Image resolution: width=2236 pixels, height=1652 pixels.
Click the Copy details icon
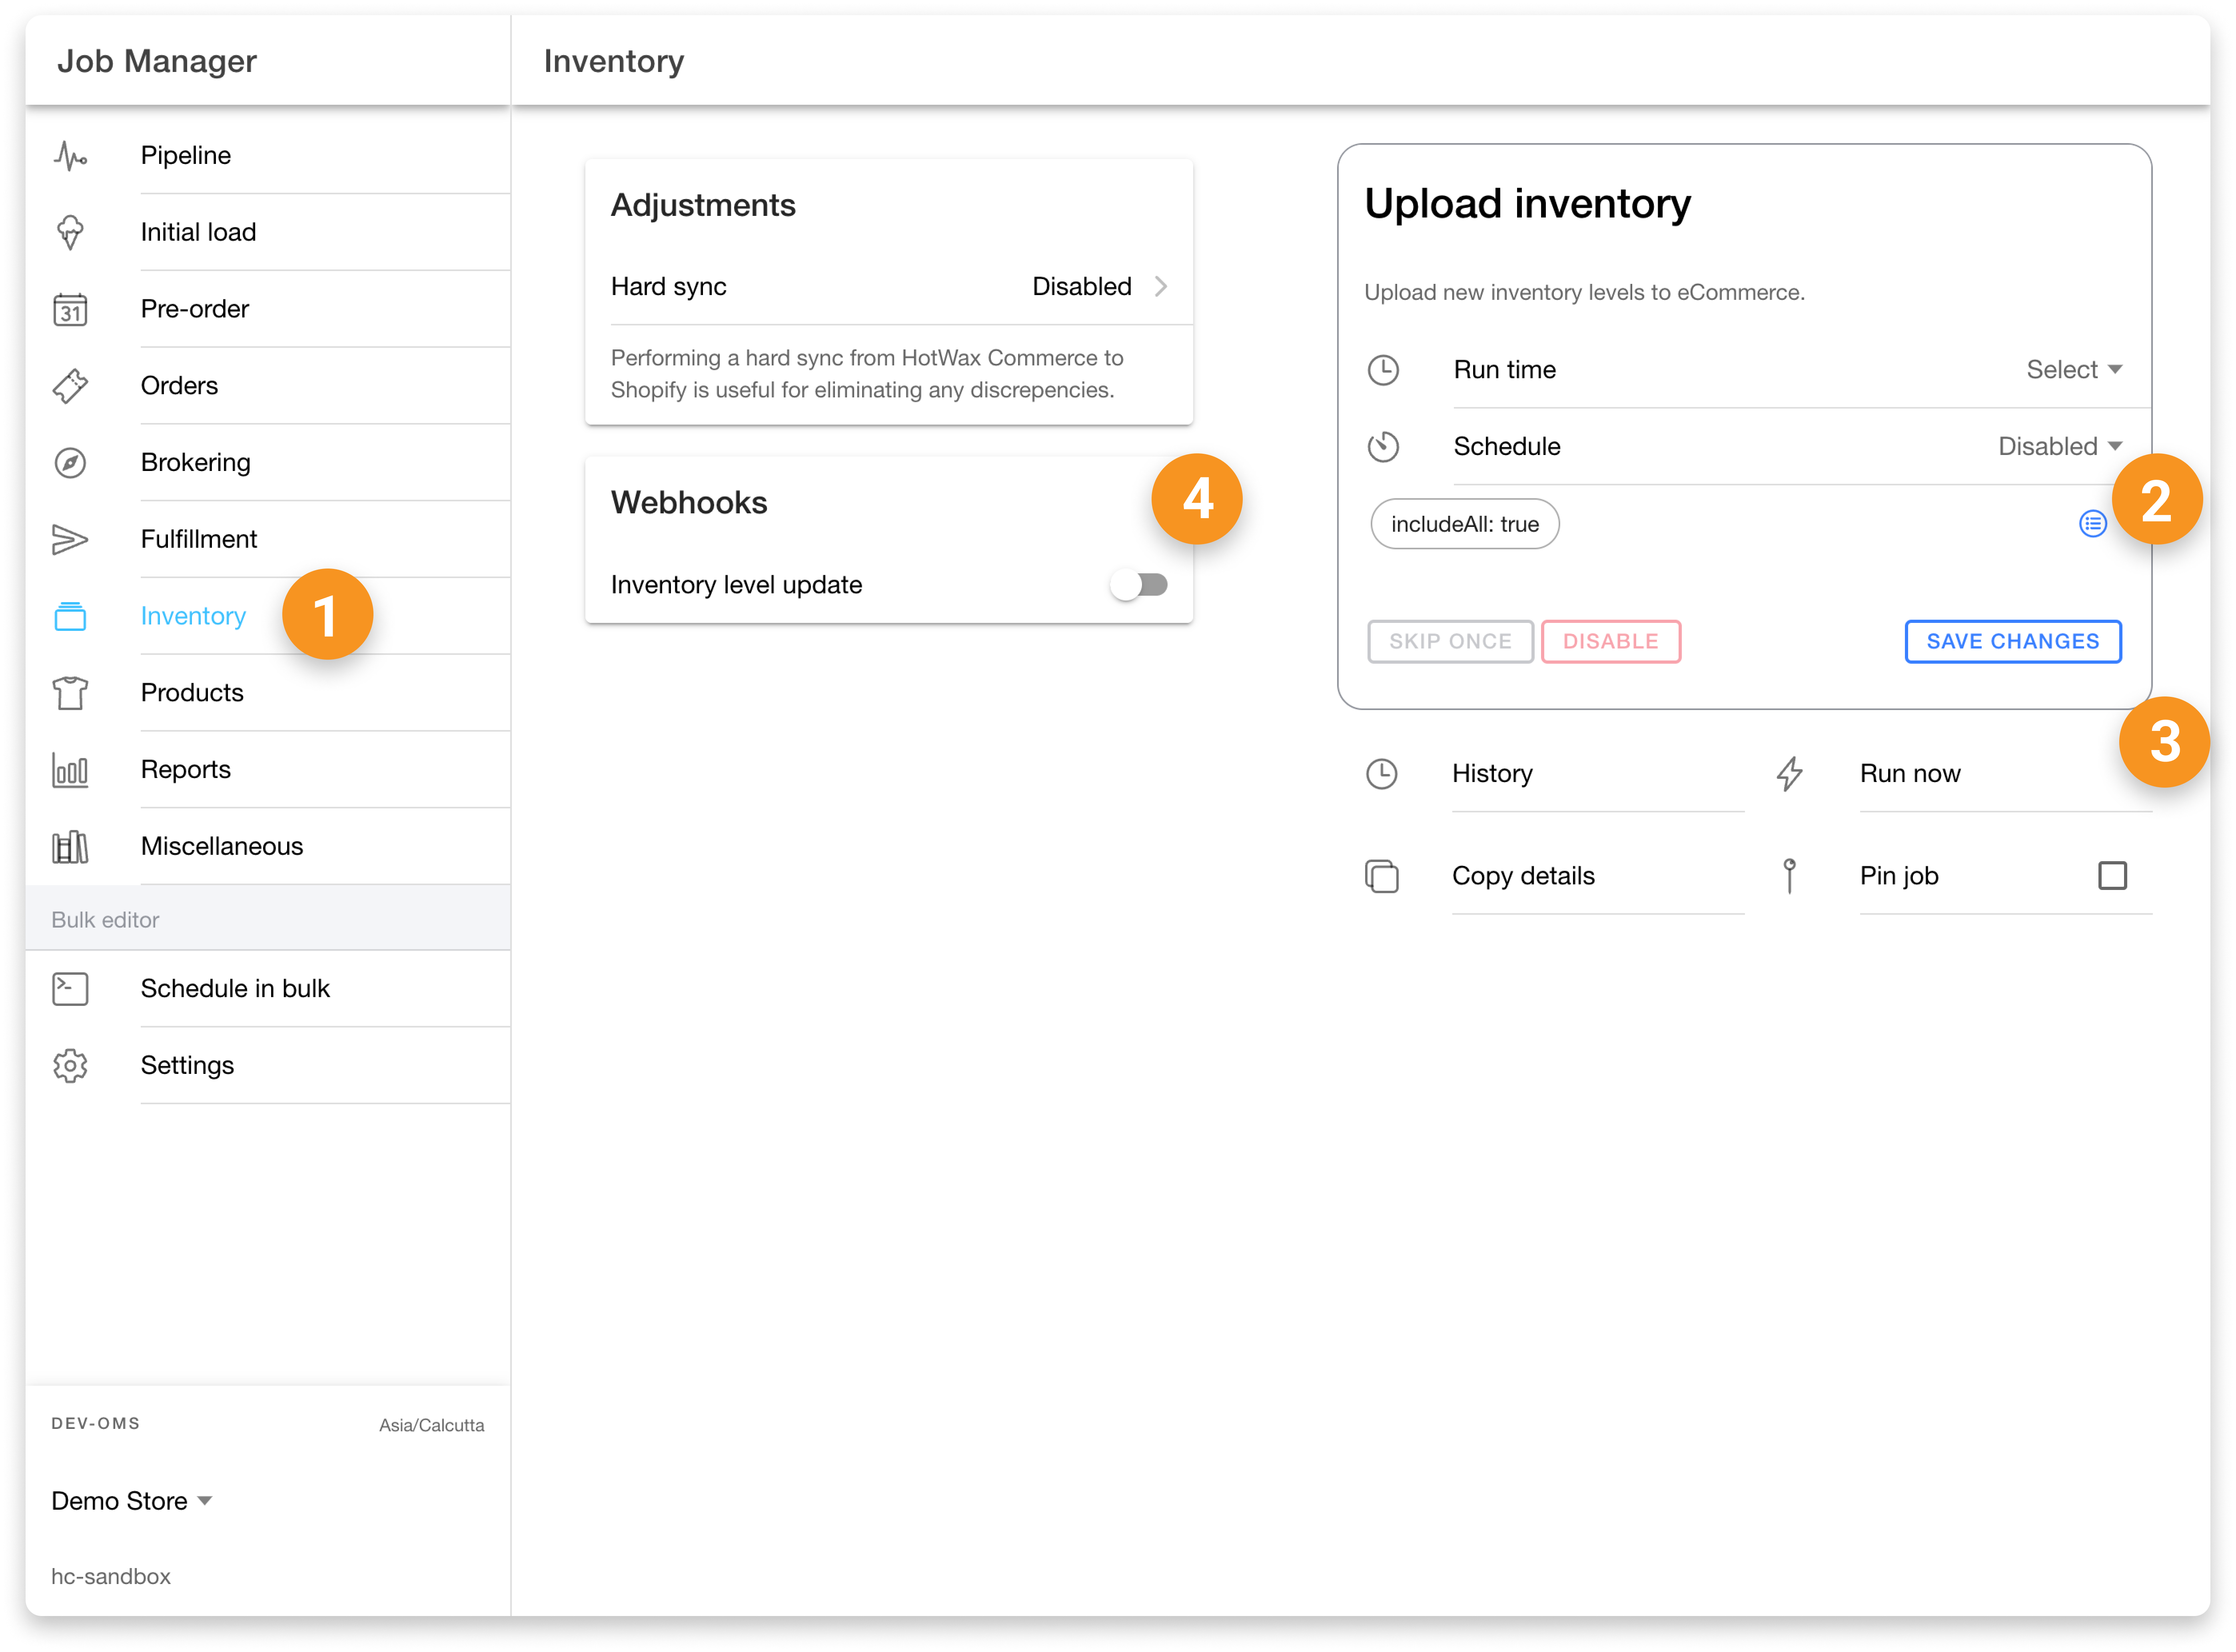coord(1382,876)
